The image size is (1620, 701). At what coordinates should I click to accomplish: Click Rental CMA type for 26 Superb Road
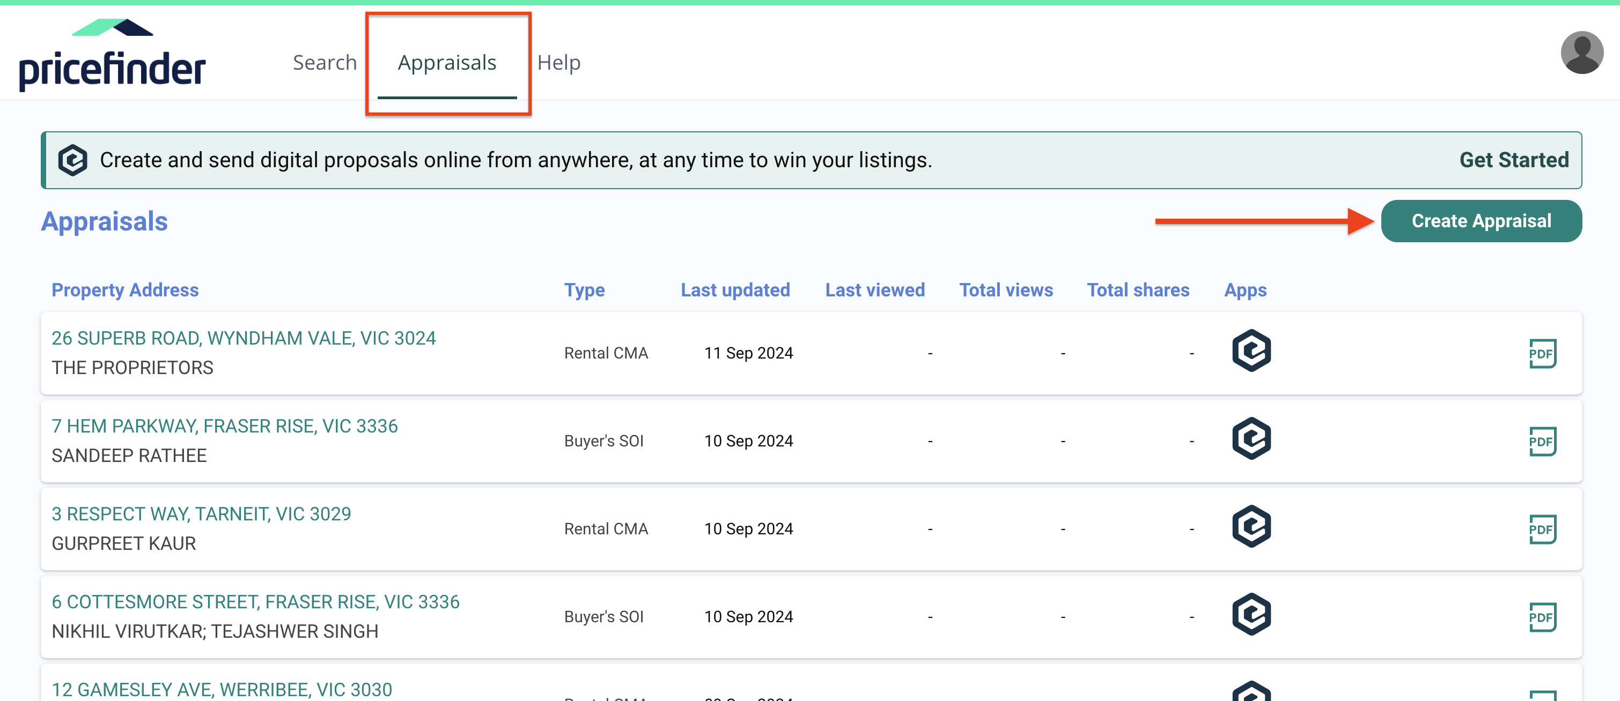point(606,353)
